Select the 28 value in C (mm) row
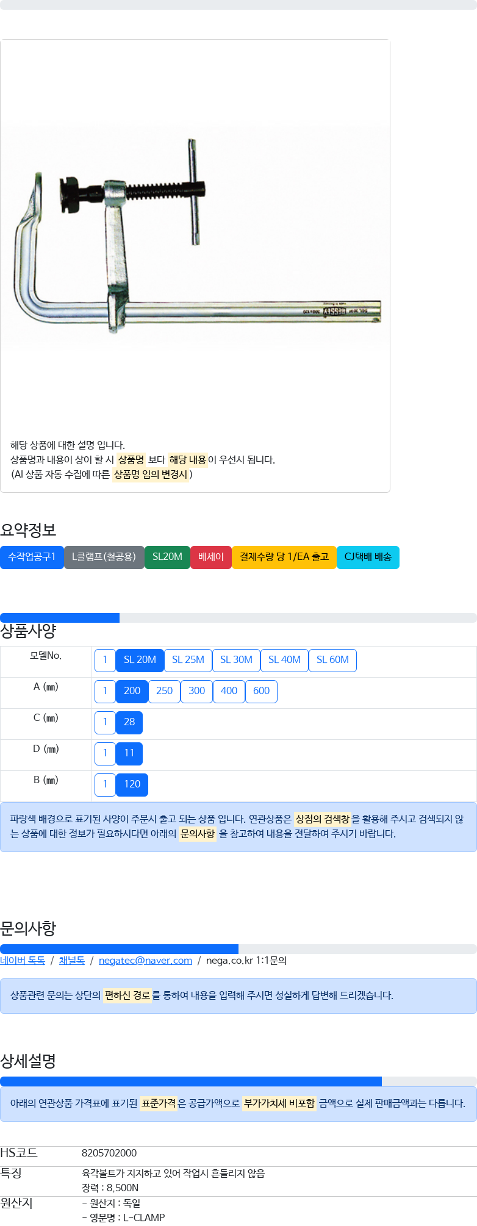This screenshot has height=1226, width=477. pos(129,722)
